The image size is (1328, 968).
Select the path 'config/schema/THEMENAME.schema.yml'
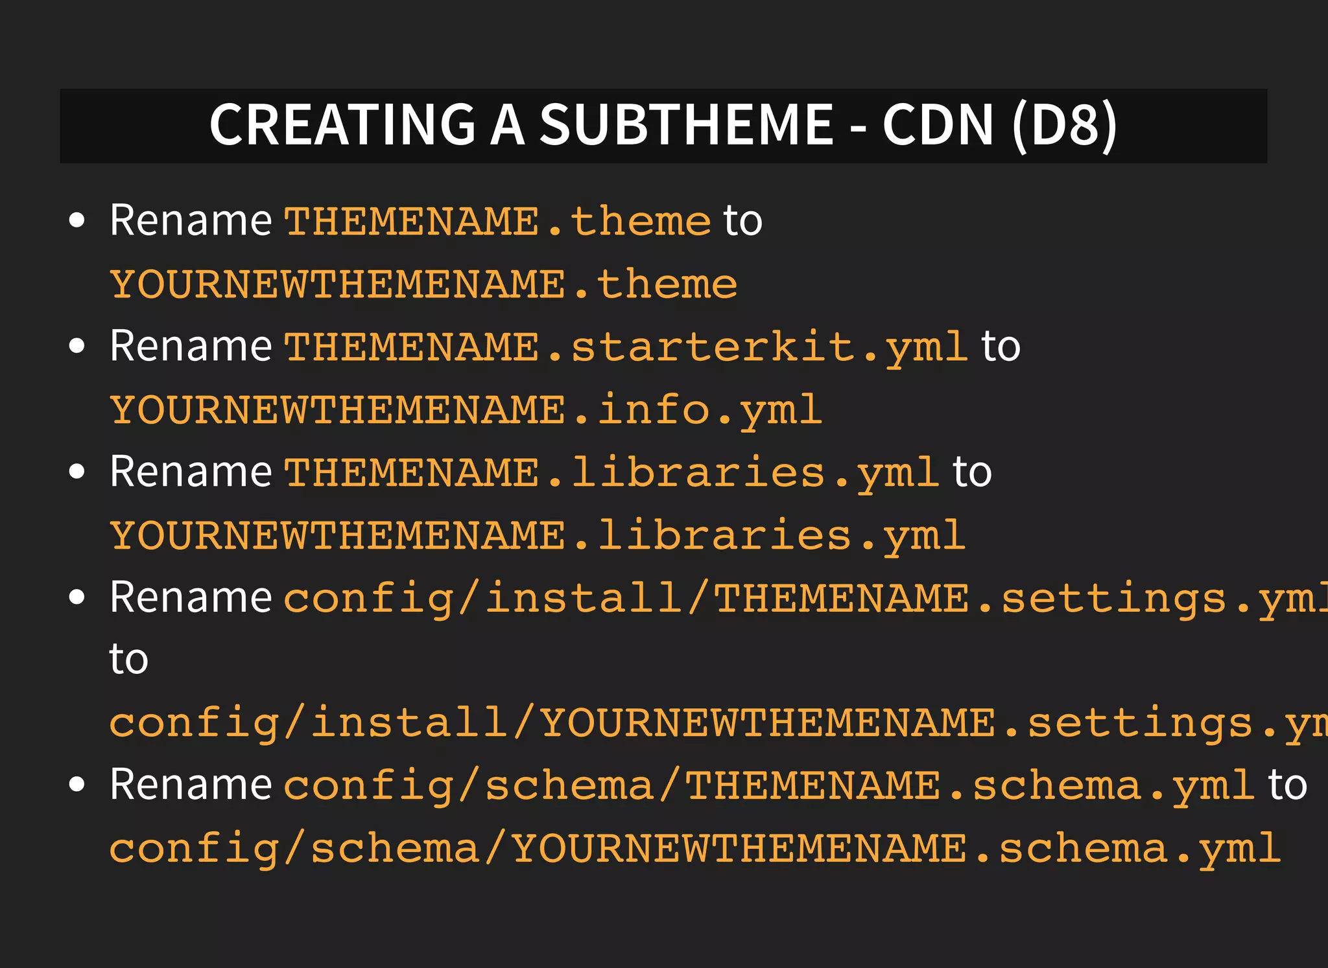(770, 787)
